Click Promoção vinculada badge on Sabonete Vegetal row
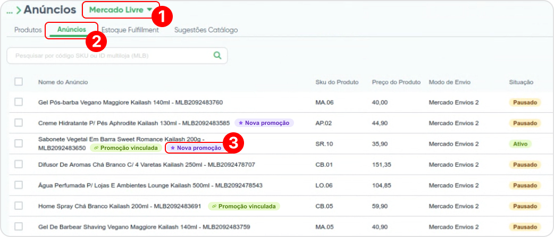Screen dimensions: 554x237 click(x=126, y=148)
